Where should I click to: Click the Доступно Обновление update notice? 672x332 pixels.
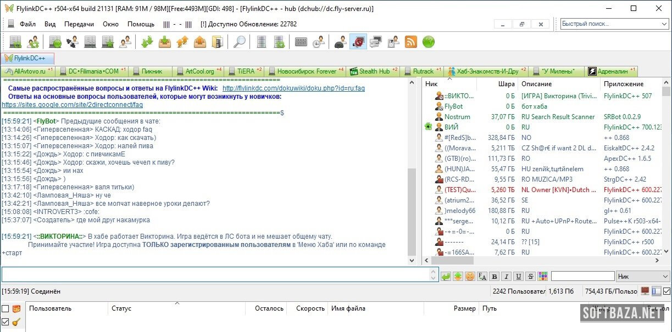click(x=248, y=24)
